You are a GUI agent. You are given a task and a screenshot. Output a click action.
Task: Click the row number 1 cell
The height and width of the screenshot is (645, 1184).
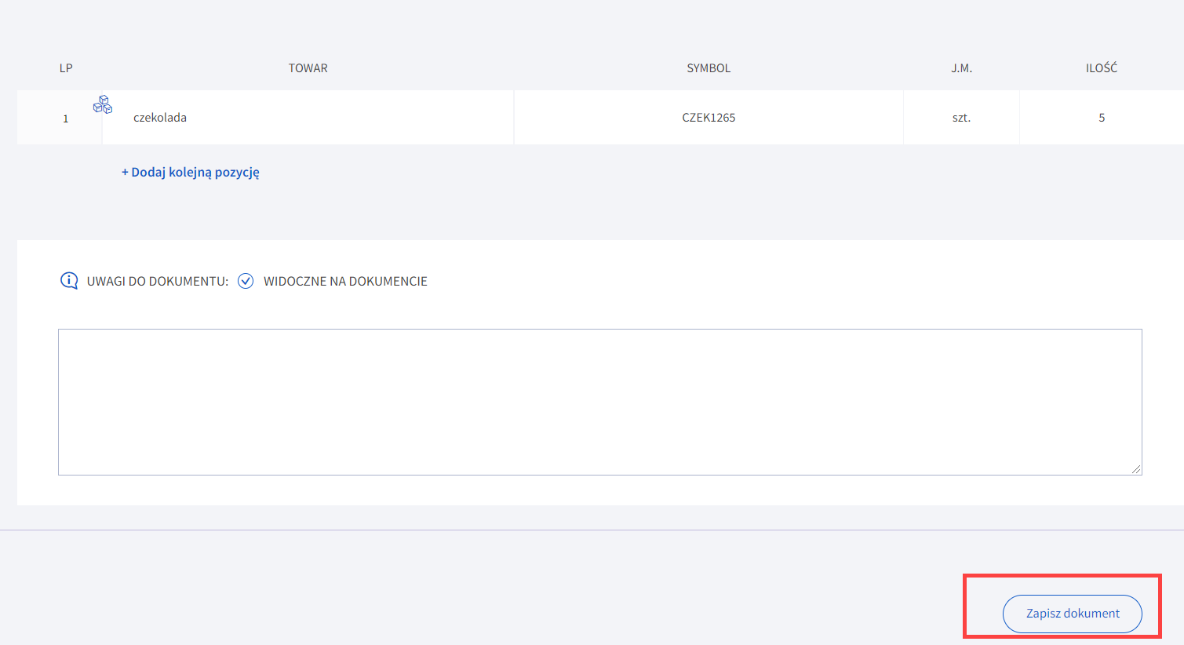click(66, 118)
